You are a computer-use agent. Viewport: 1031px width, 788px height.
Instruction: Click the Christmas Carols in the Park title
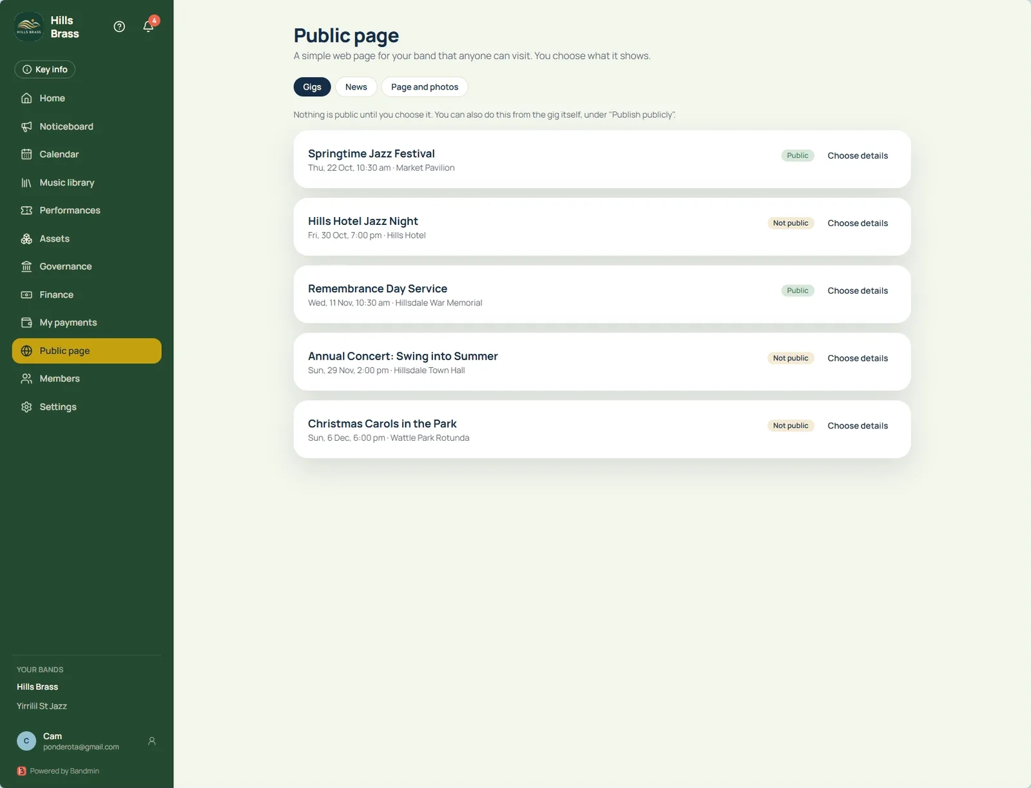[x=382, y=423]
